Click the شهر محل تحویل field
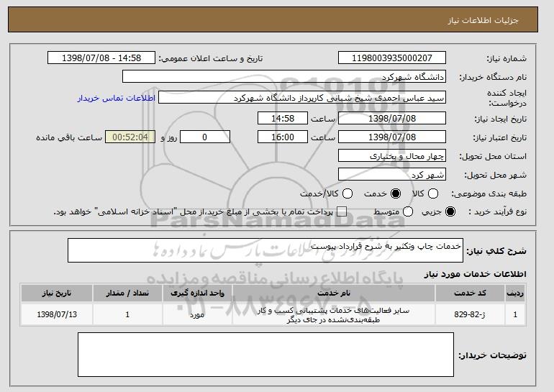 [x=392, y=175]
